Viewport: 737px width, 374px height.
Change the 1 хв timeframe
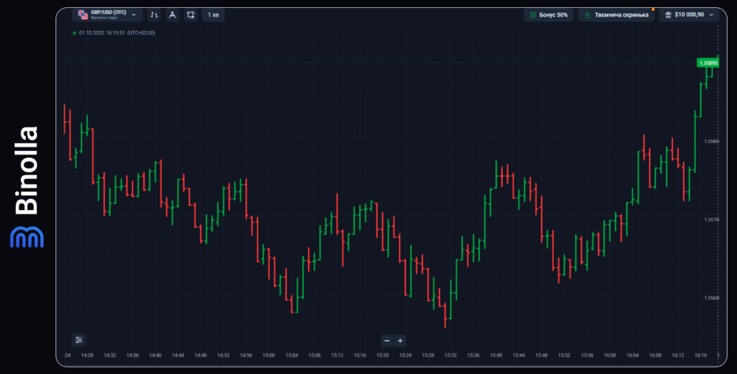(213, 14)
